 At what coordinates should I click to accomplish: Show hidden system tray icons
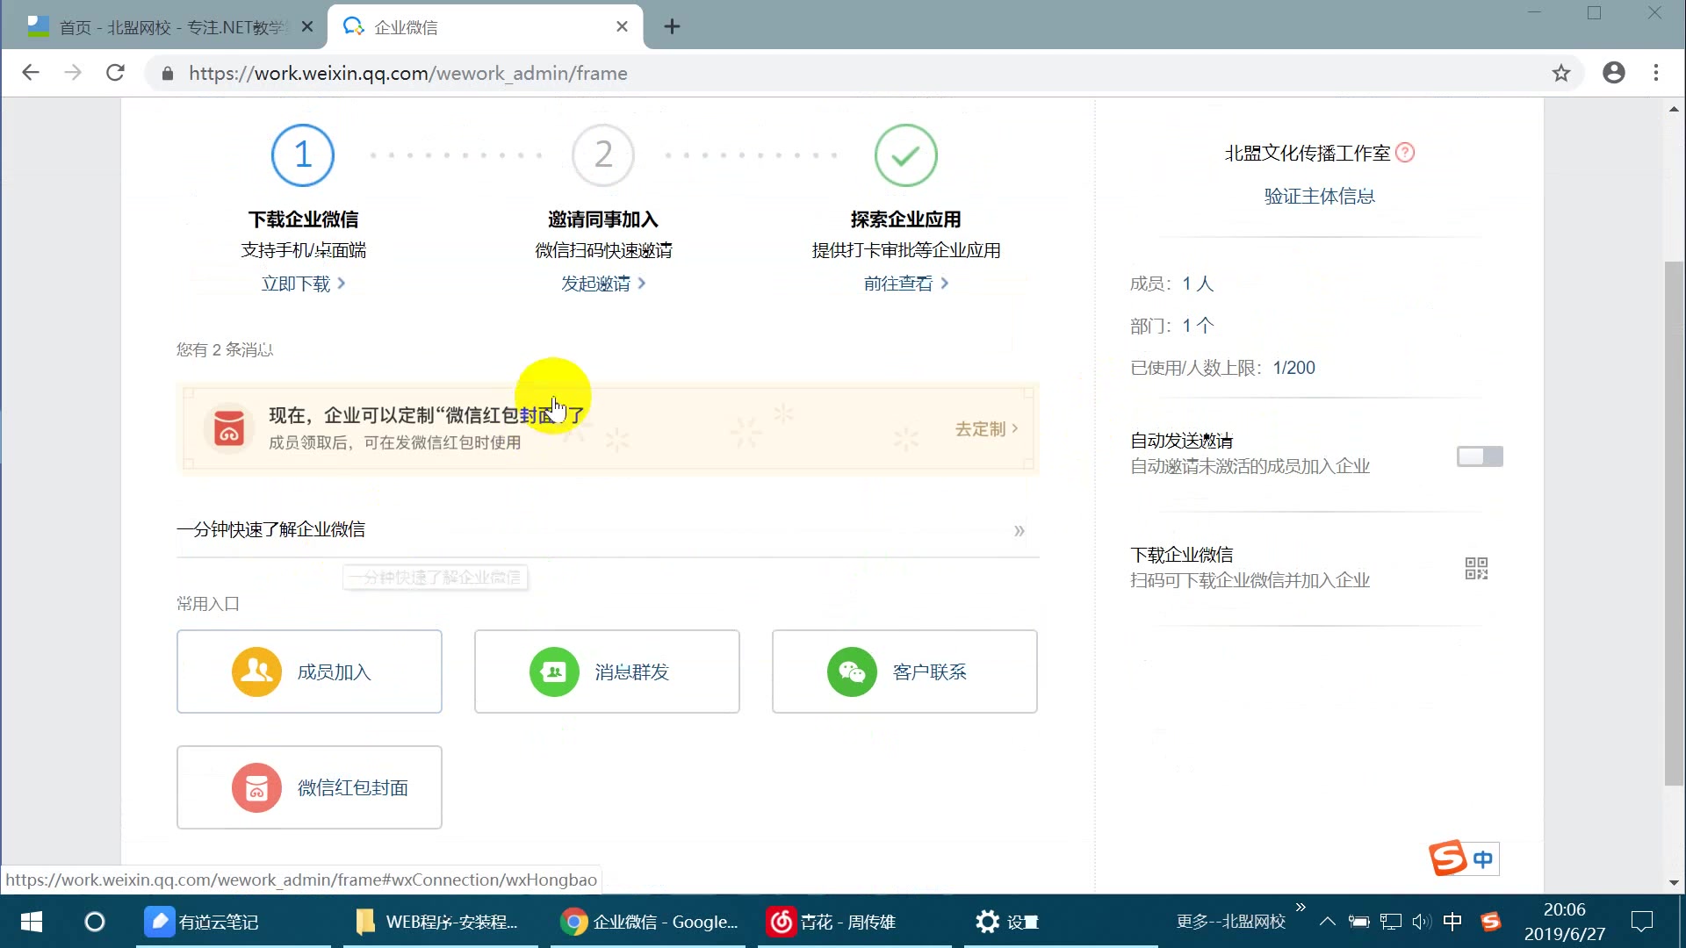point(1328,922)
